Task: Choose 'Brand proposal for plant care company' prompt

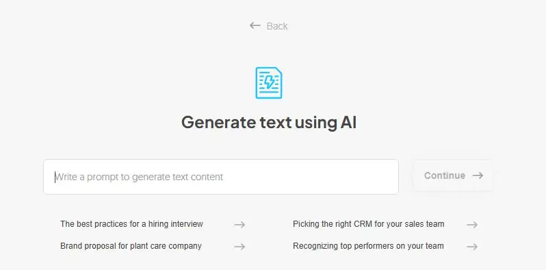Action: (x=131, y=246)
